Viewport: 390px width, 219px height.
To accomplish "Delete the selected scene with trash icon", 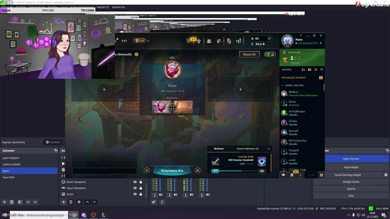I will point(12,202).
